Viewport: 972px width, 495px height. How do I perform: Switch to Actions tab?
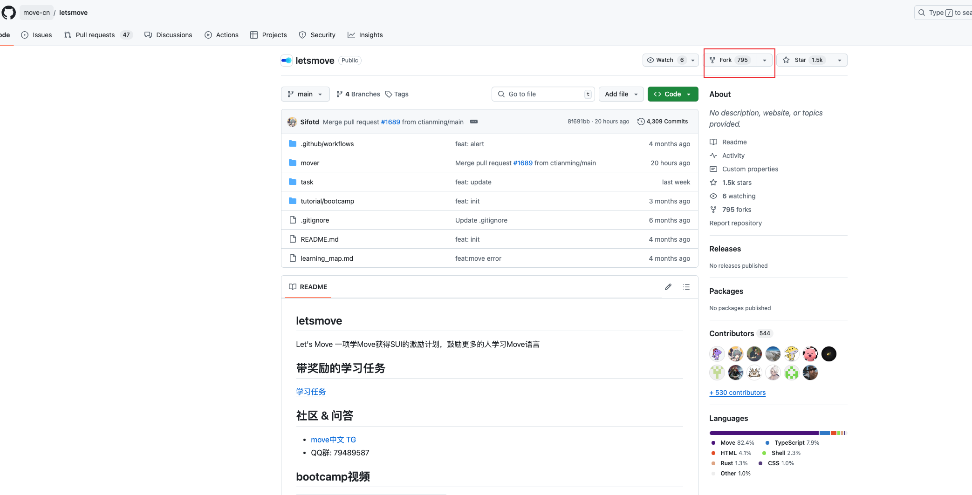pos(221,35)
